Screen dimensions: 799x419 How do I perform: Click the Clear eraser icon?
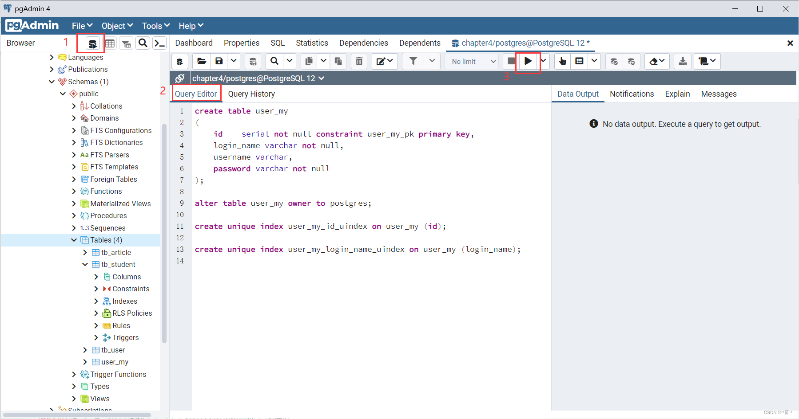657,61
